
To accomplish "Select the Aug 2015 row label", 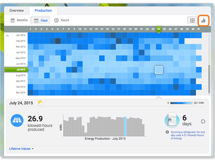I will [x=21, y=75].
